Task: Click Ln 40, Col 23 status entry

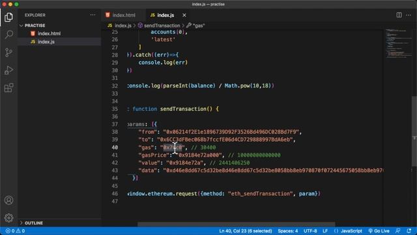Action: [x=246, y=231]
